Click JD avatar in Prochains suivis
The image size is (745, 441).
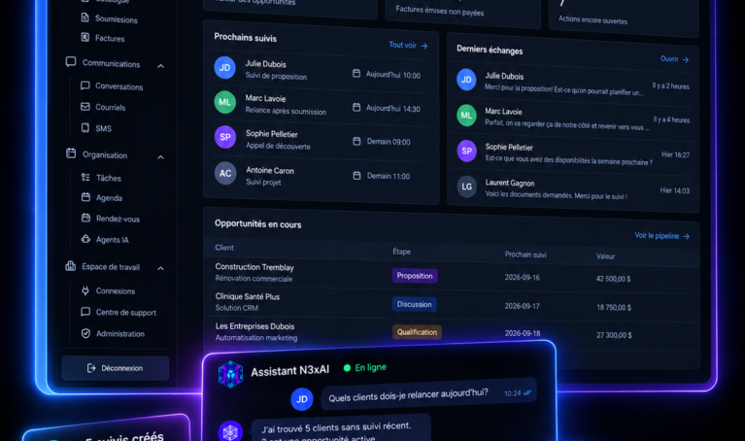tap(224, 67)
